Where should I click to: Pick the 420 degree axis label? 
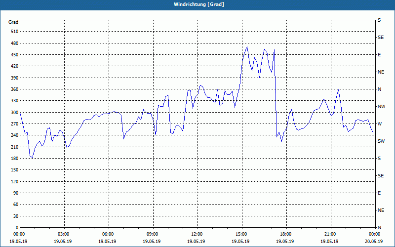tap(15, 66)
